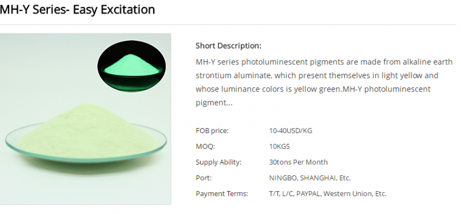Click the FOB price label
The image size is (461, 214).
[x=212, y=131]
